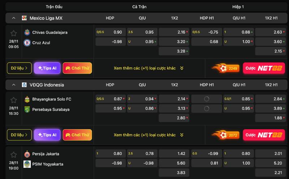Star the Bhayangkara Solo FC match
This screenshot has width=289, height=179.
[x=14, y=100]
